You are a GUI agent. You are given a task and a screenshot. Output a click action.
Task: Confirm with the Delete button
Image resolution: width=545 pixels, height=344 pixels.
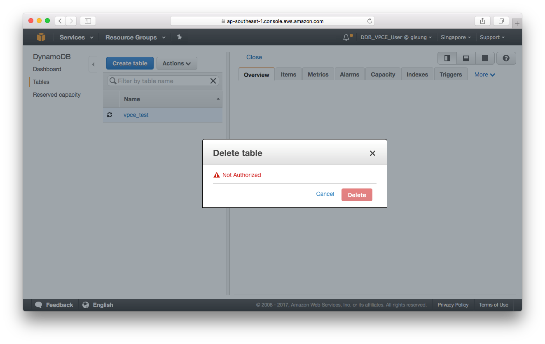coord(357,195)
